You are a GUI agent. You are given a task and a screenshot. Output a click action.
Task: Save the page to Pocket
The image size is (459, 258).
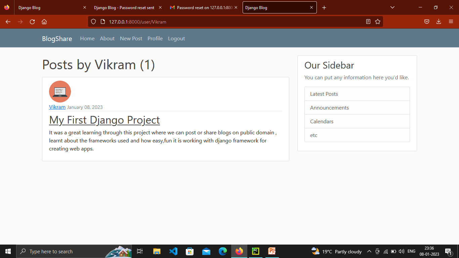[426, 21]
